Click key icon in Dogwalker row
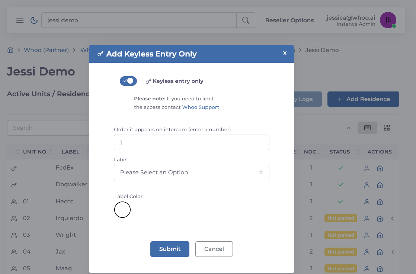416x274 pixels. point(14,185)
